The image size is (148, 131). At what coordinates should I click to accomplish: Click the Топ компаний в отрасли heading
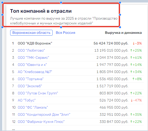tap(41, 11)
